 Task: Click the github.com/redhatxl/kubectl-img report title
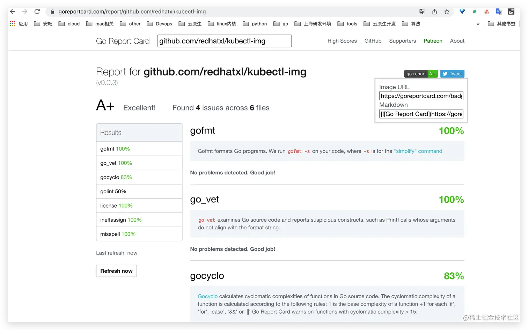pyautogui.click(x=225, y=72)
